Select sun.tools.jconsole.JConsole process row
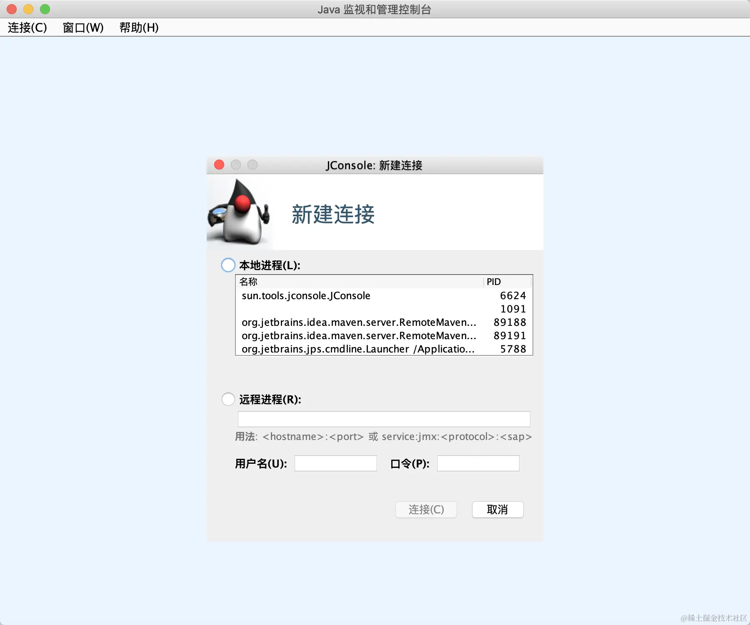 point(384,295)
